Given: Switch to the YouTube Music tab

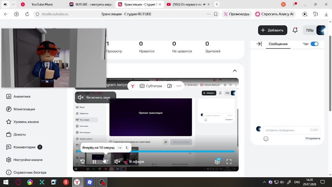Looking at the screenshot, I should [x=42, y=5].
